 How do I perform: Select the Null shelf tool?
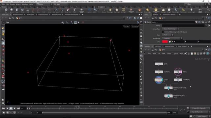tap(33, 10)
